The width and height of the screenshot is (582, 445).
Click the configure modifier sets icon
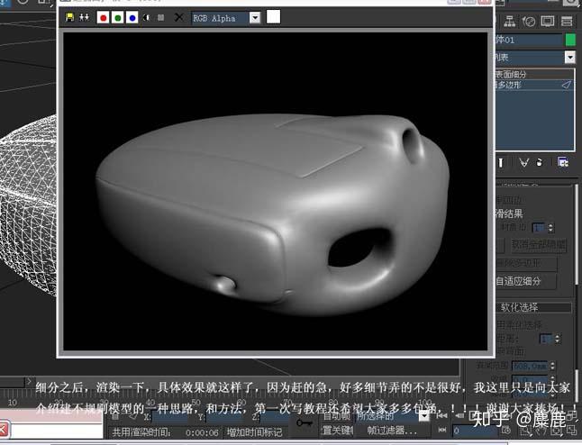563,162
